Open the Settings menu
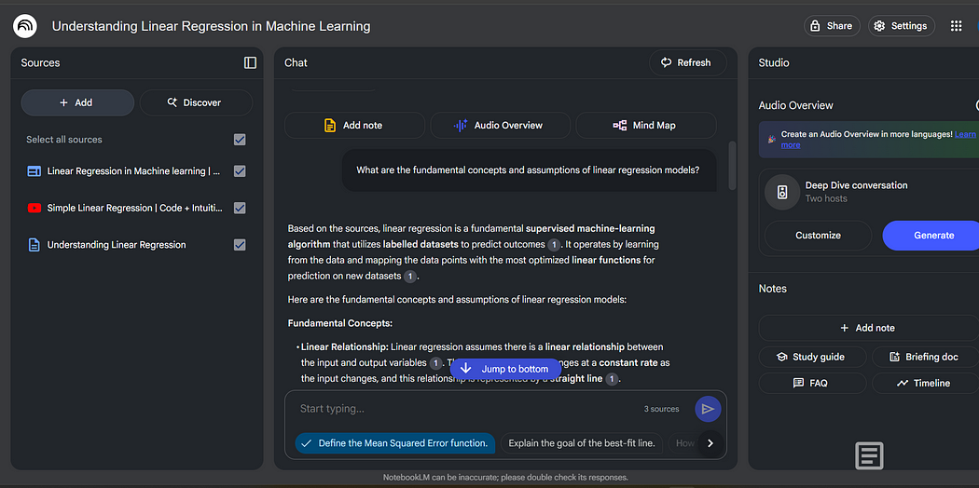 [901, 26]
